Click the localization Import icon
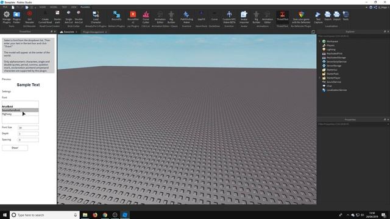 pos(337,16)
